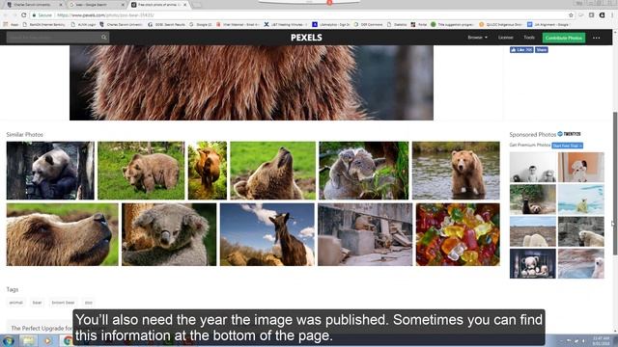The height and width of the screenshot is (347, 618).
Task: Open the DDI Commons bookmark
Action: point(369,24)
